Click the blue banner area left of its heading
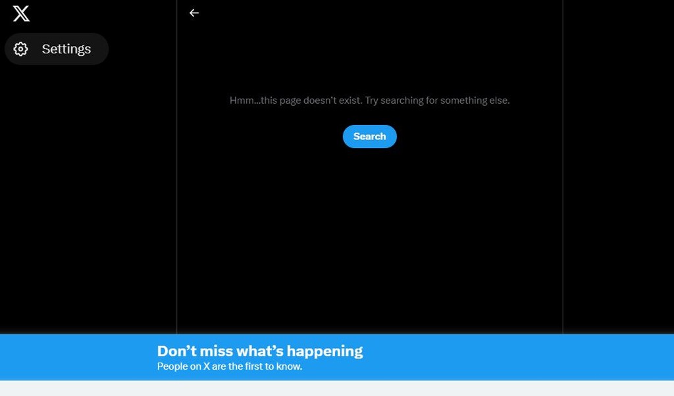This screenshot has width=674, height=396. click(x=78, y=357)
